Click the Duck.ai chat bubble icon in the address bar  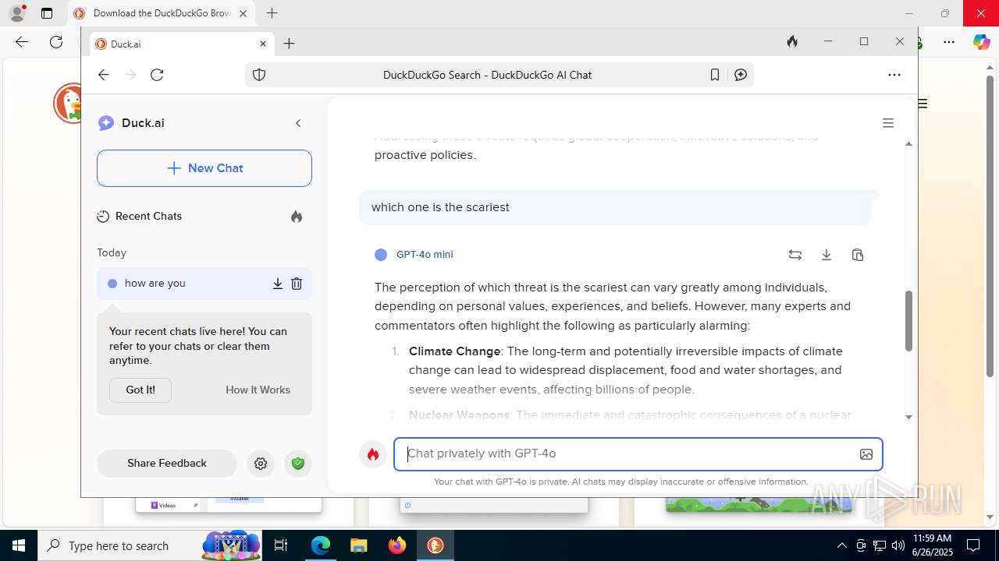point(741,75)
